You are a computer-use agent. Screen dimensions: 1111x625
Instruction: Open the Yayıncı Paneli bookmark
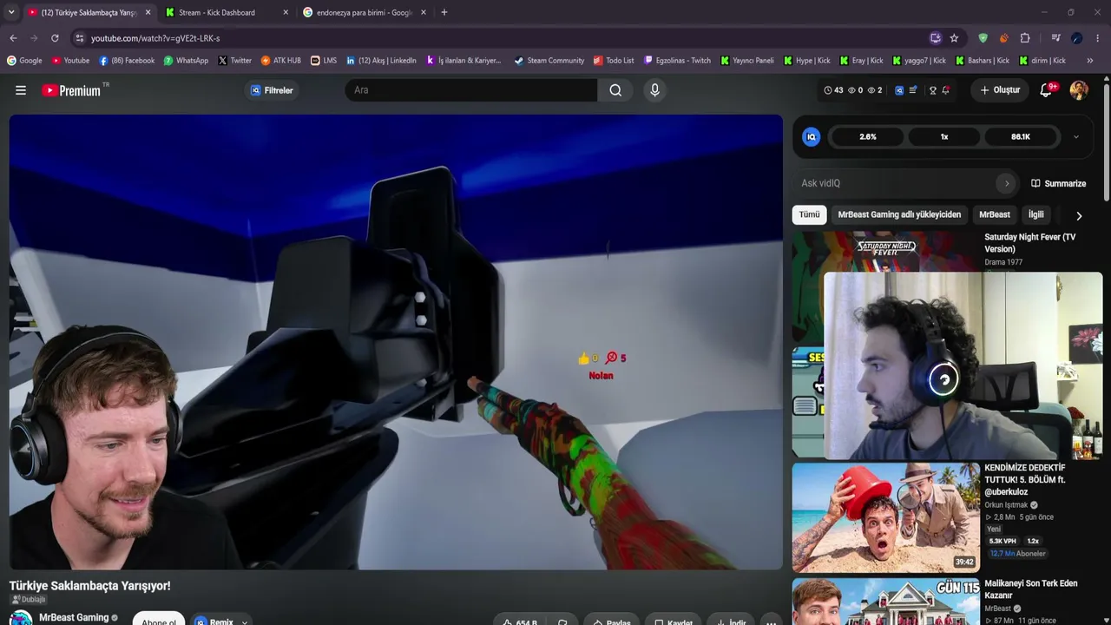pos(746,61)
